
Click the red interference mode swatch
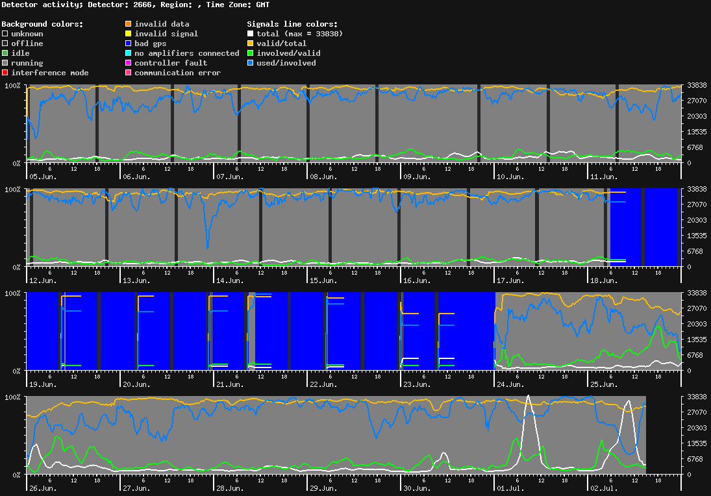point(5,73)
